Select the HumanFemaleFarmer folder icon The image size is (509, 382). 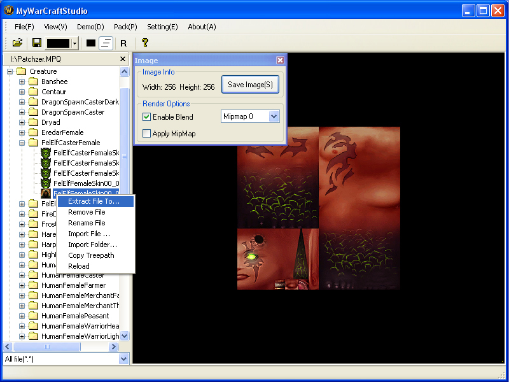click(x=34, y=285)
